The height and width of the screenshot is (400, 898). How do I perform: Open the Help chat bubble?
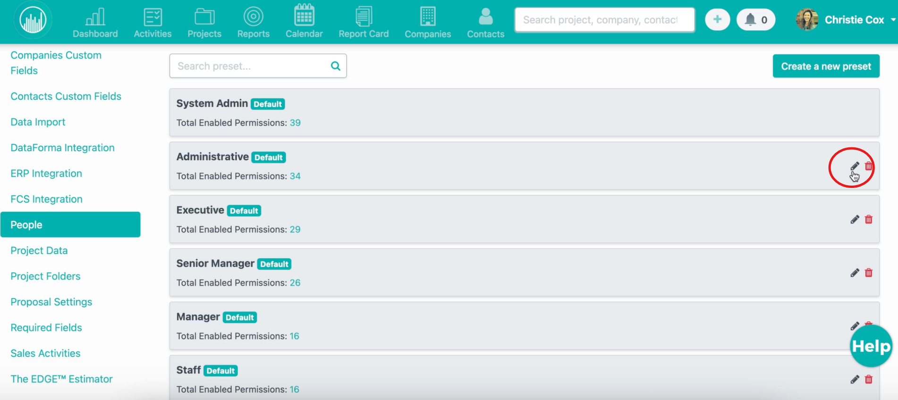pos(871,346)
